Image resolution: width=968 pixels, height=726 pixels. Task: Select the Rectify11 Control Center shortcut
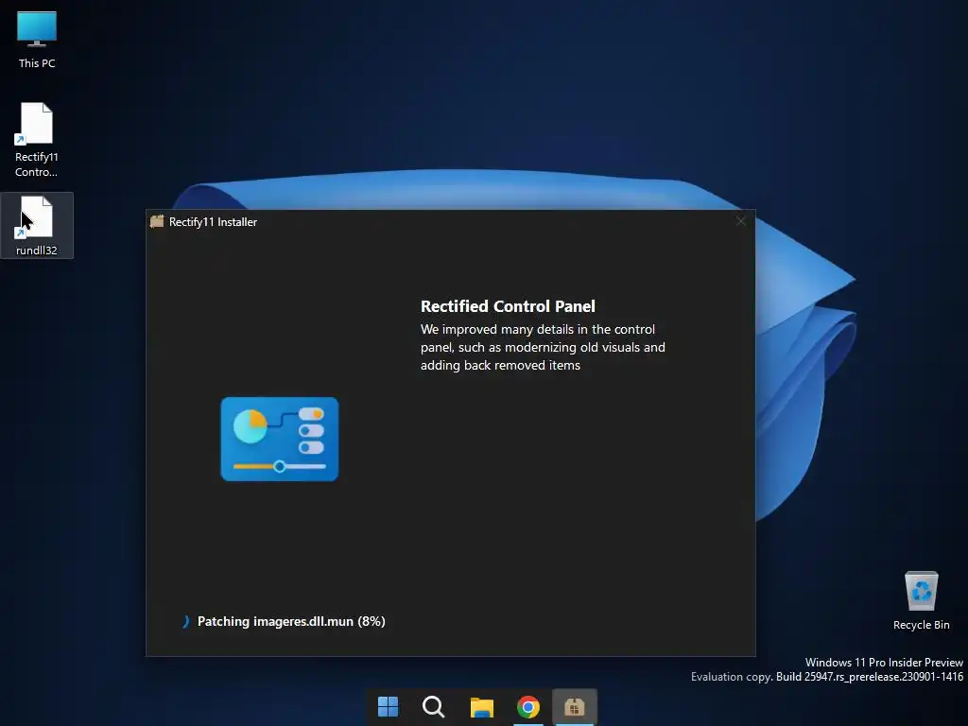(37, 140)
